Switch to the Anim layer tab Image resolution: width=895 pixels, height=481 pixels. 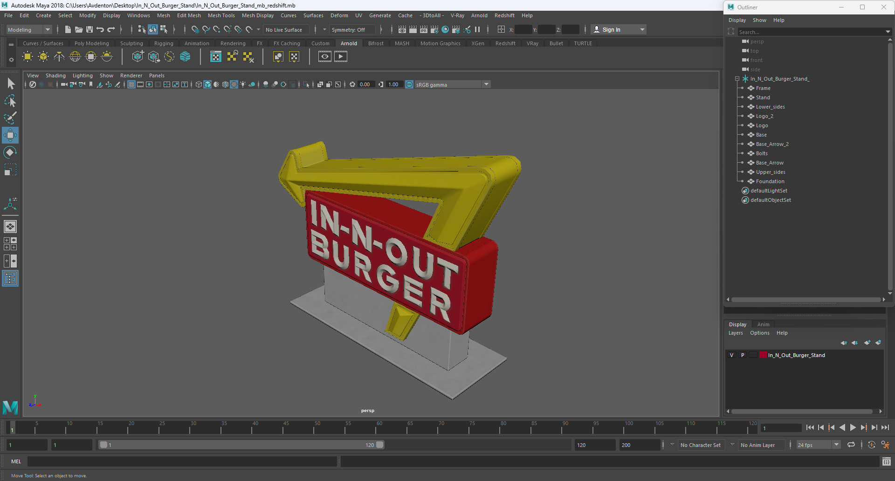763,324
